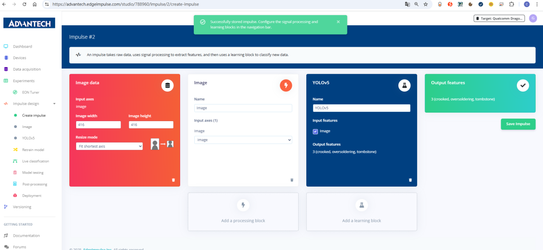Image resolution: width=543 pixels, height=250 pixels.
Task: Click the flask icon on YOLOv5 card
Action: 404,86
